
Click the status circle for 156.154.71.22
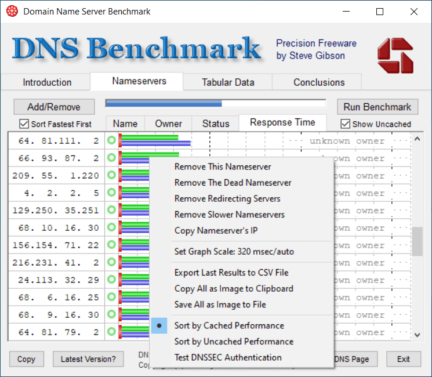(111, 244)
